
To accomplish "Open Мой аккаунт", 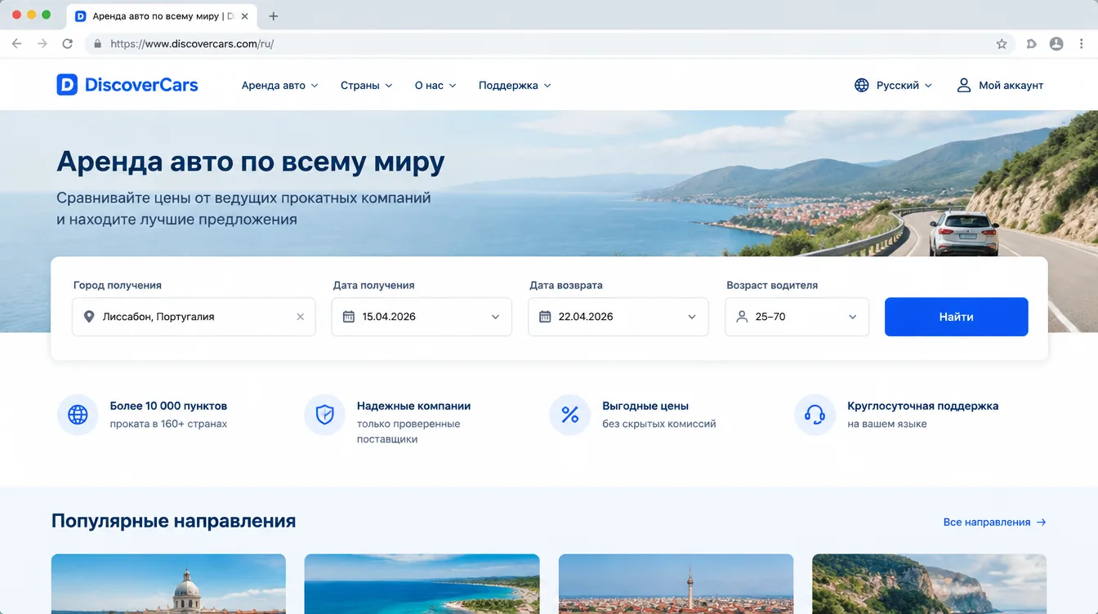I will pyautogui.click(x=1000, y=85).
